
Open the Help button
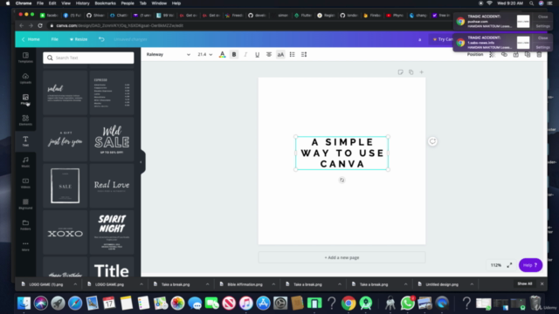[530, 265]
